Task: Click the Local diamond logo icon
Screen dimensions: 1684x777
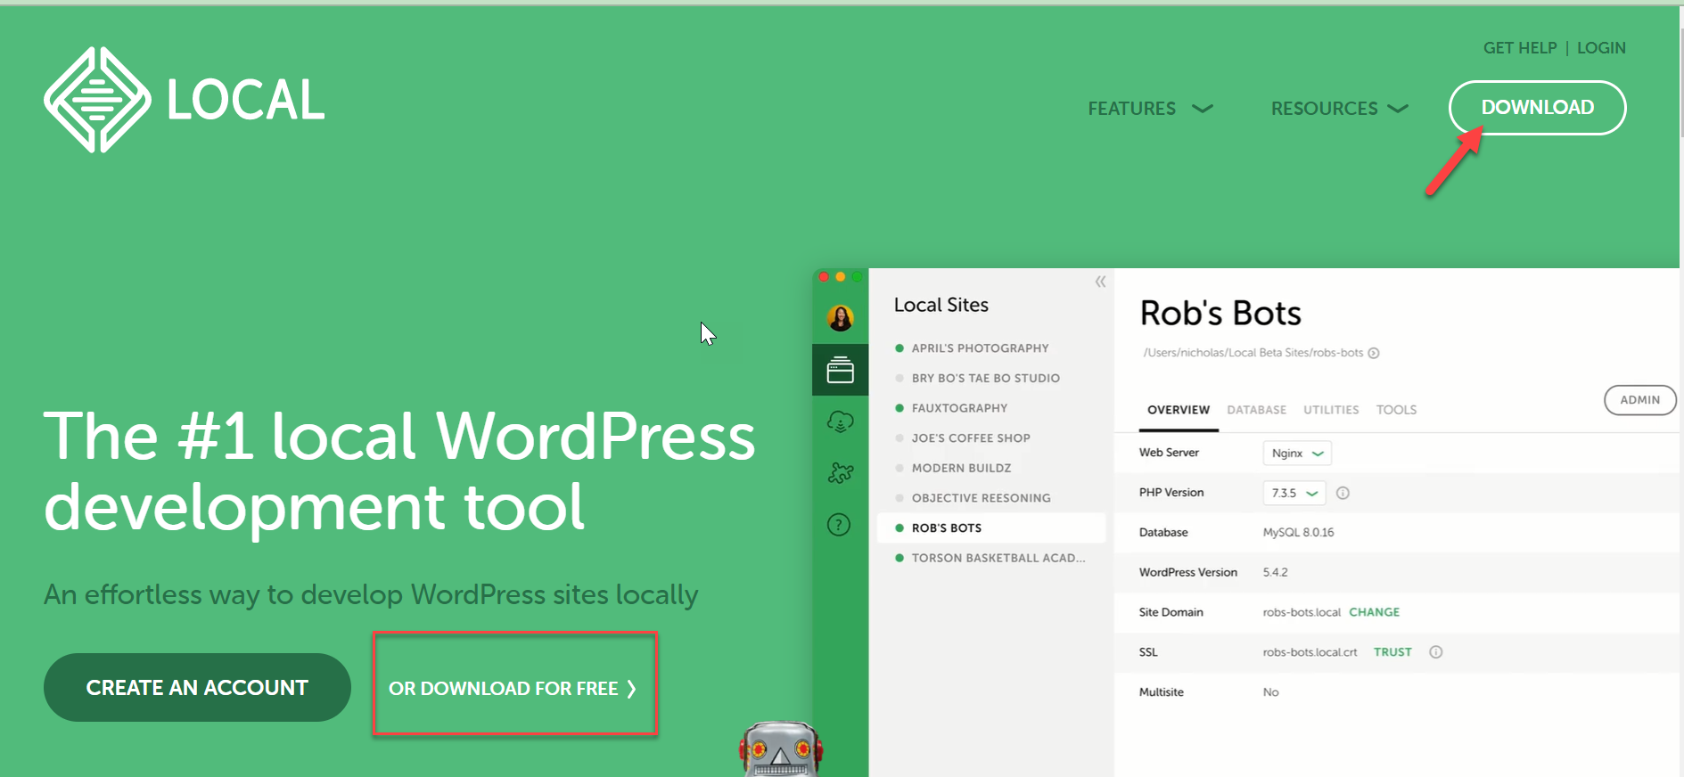Action: [x=97, y=100]
